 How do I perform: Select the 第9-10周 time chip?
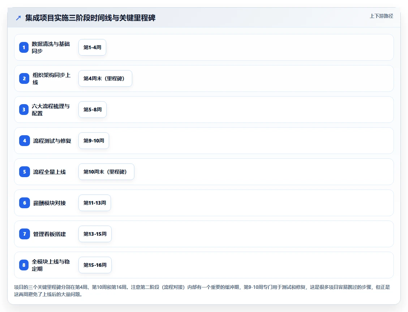(x=94, y=141)
